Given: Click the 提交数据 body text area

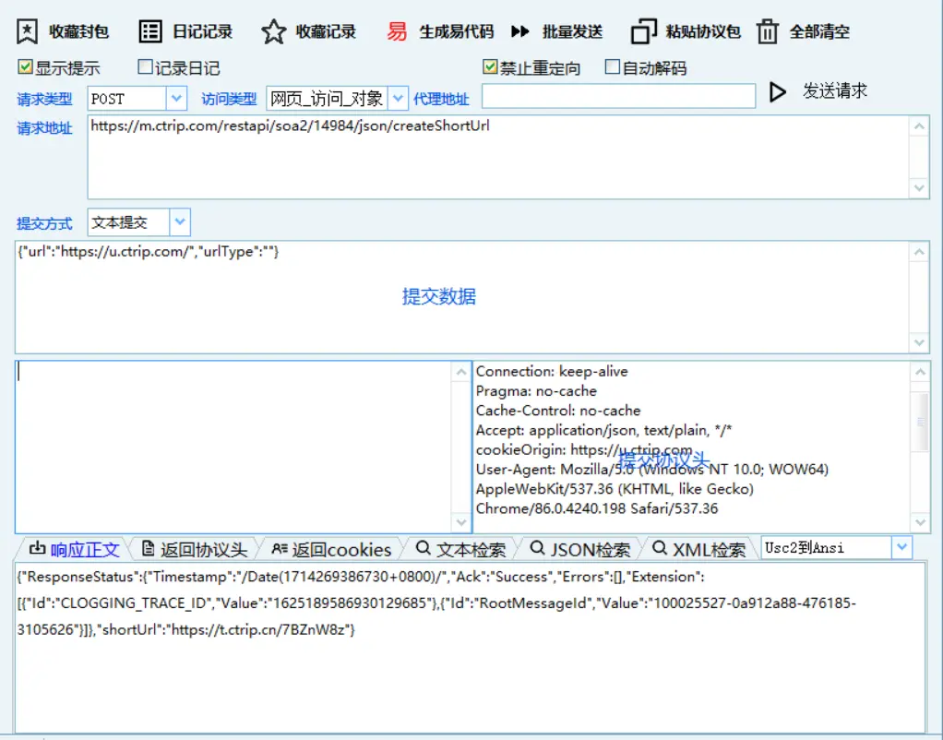Looking at the screenshot, I should (x=461, y=296).
